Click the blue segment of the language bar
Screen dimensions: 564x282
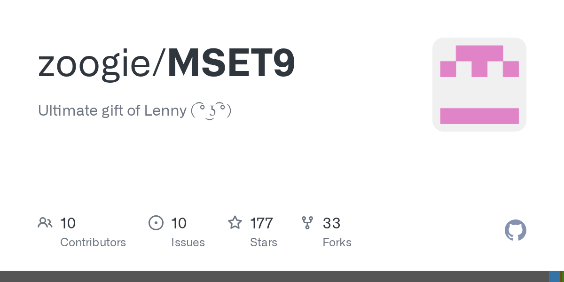(554, 276)
